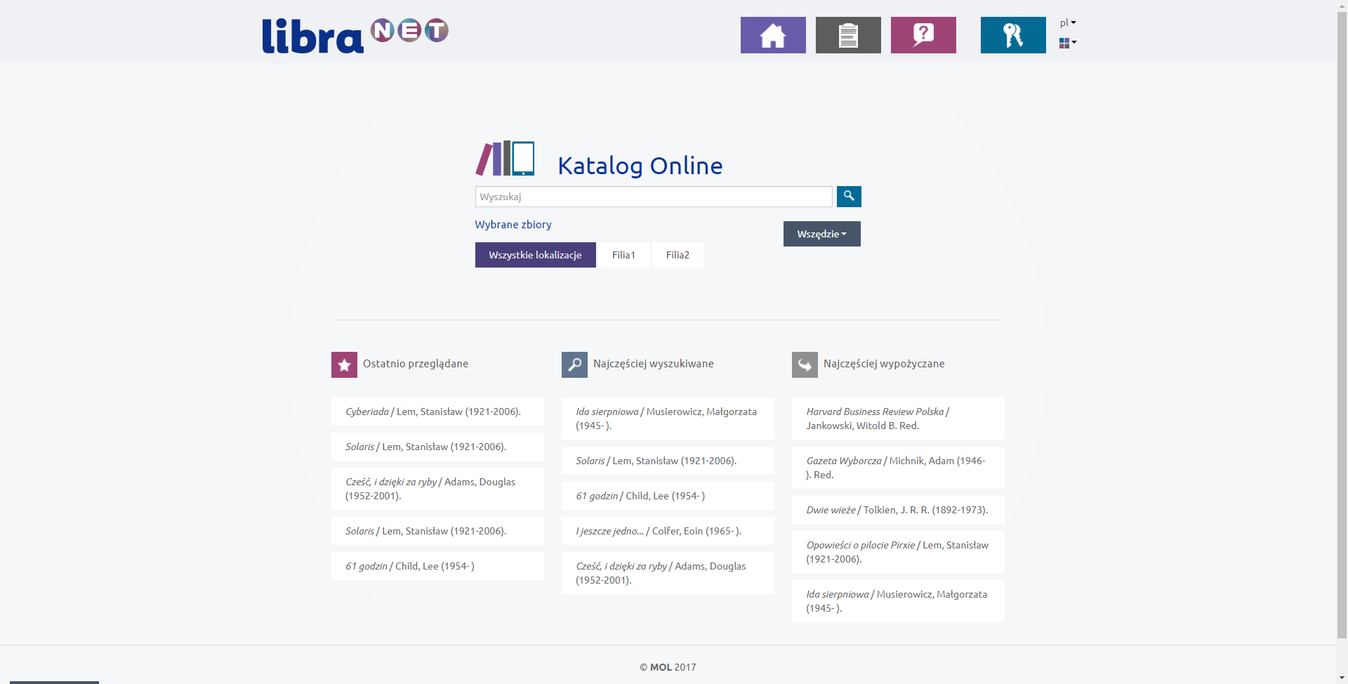Open Solaris in Najczęściej wyszukiwane

click(668, 461)
